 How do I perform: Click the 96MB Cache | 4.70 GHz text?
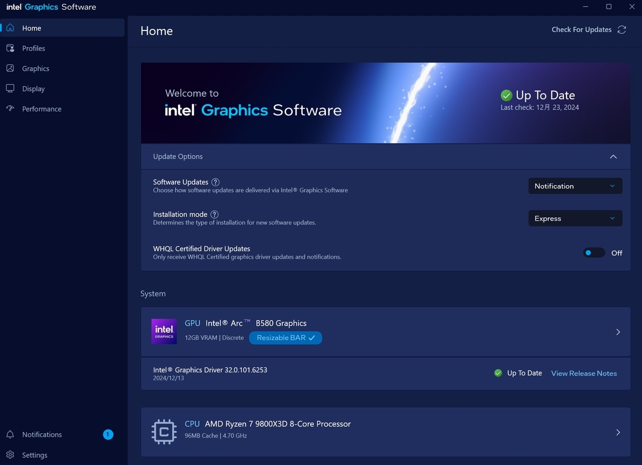point(216,436)
